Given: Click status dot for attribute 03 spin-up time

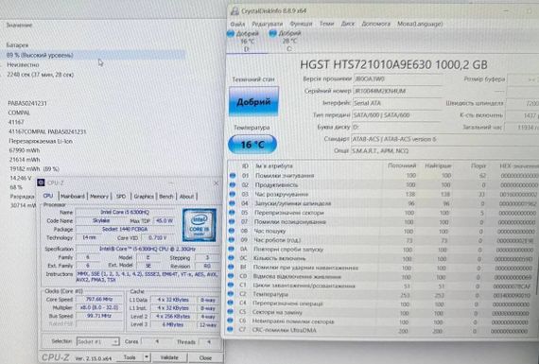Looking at the screenshot, I should point(233,194).
